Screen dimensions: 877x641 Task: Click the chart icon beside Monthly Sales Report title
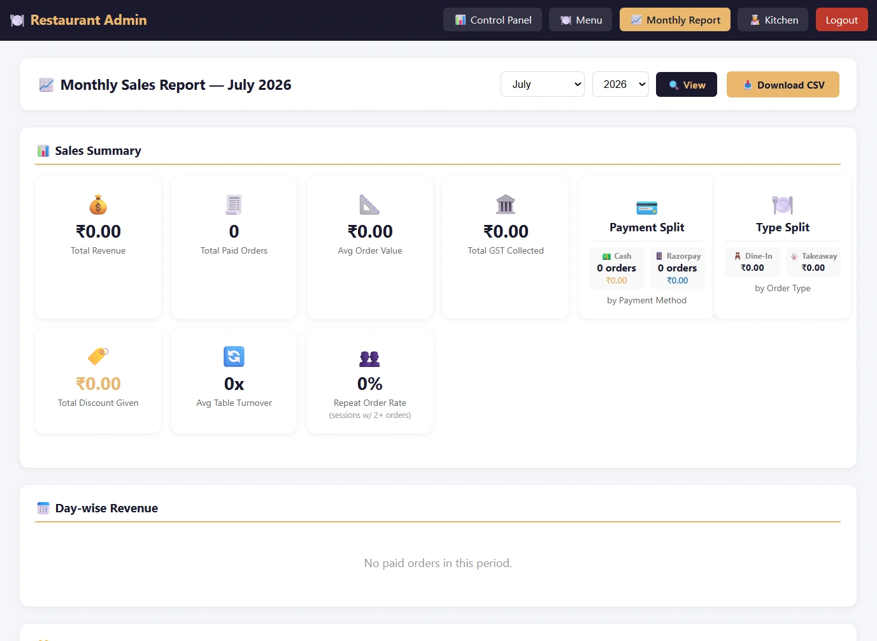coord(46,85)
